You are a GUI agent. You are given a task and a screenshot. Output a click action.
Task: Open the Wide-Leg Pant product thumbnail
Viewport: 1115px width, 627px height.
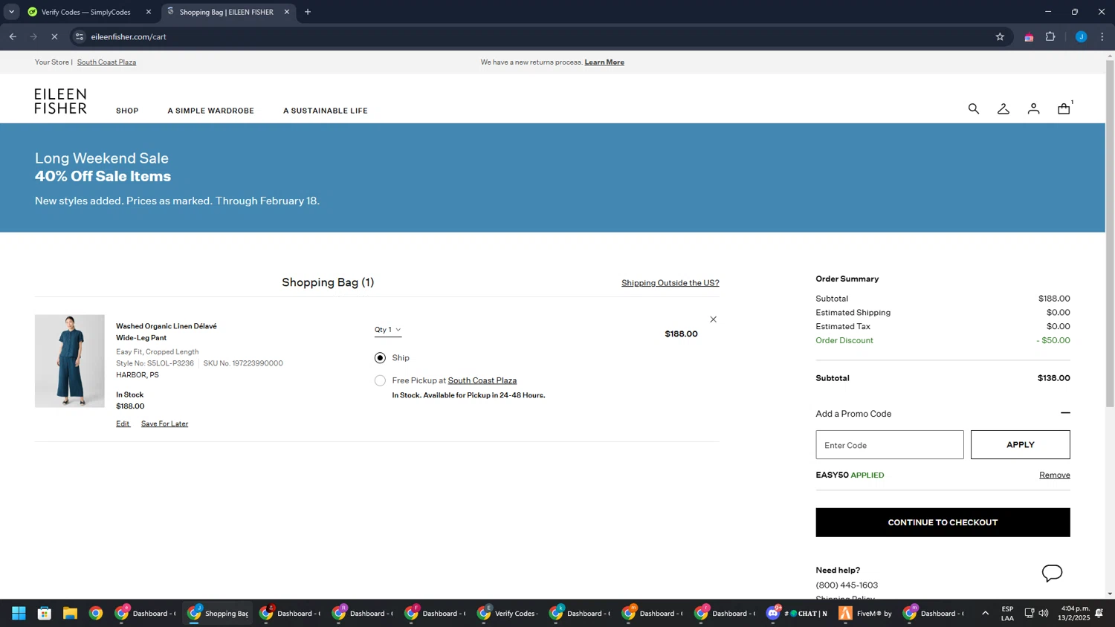tap(70, 361)
